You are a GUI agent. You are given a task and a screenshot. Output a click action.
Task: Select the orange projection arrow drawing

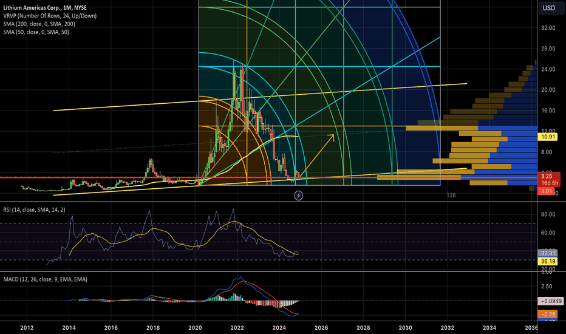[316, 155]
